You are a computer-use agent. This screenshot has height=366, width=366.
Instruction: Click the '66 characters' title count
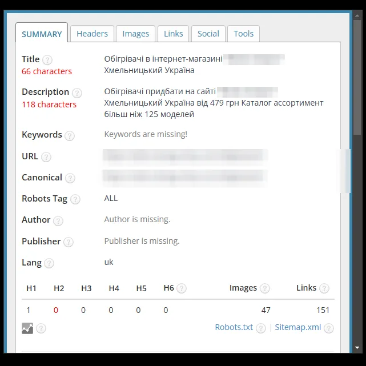pos(47,71)
